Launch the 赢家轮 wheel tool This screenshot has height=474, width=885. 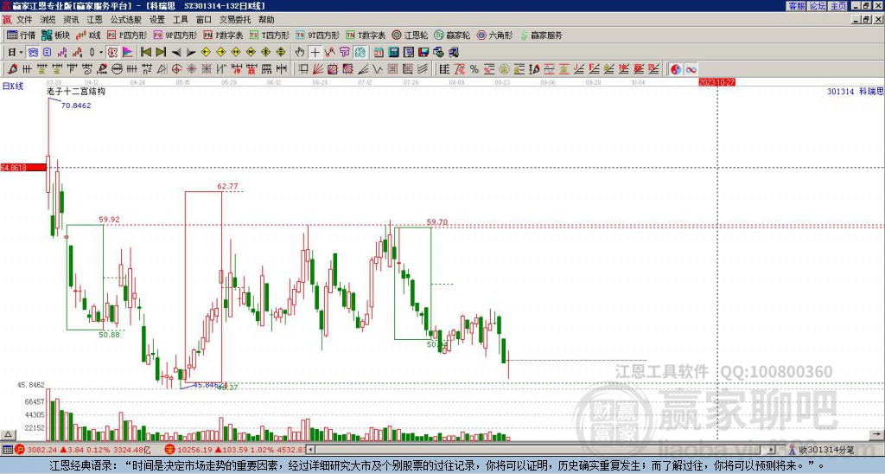click(x=452, y=35)
